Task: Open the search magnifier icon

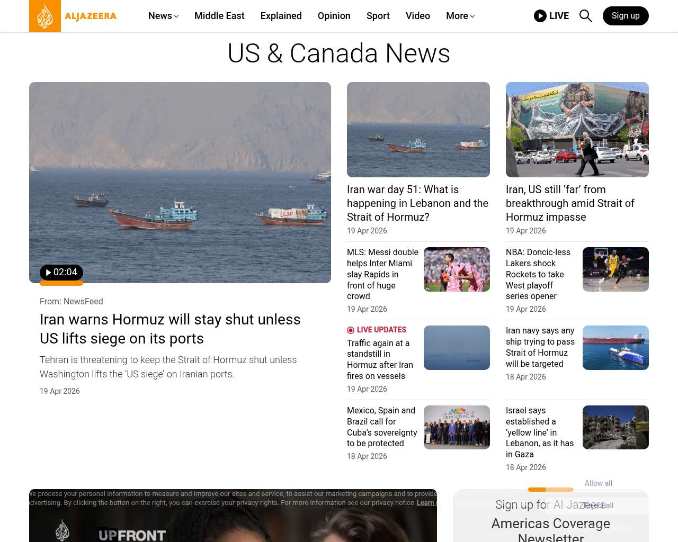Action: click(585, 16)
